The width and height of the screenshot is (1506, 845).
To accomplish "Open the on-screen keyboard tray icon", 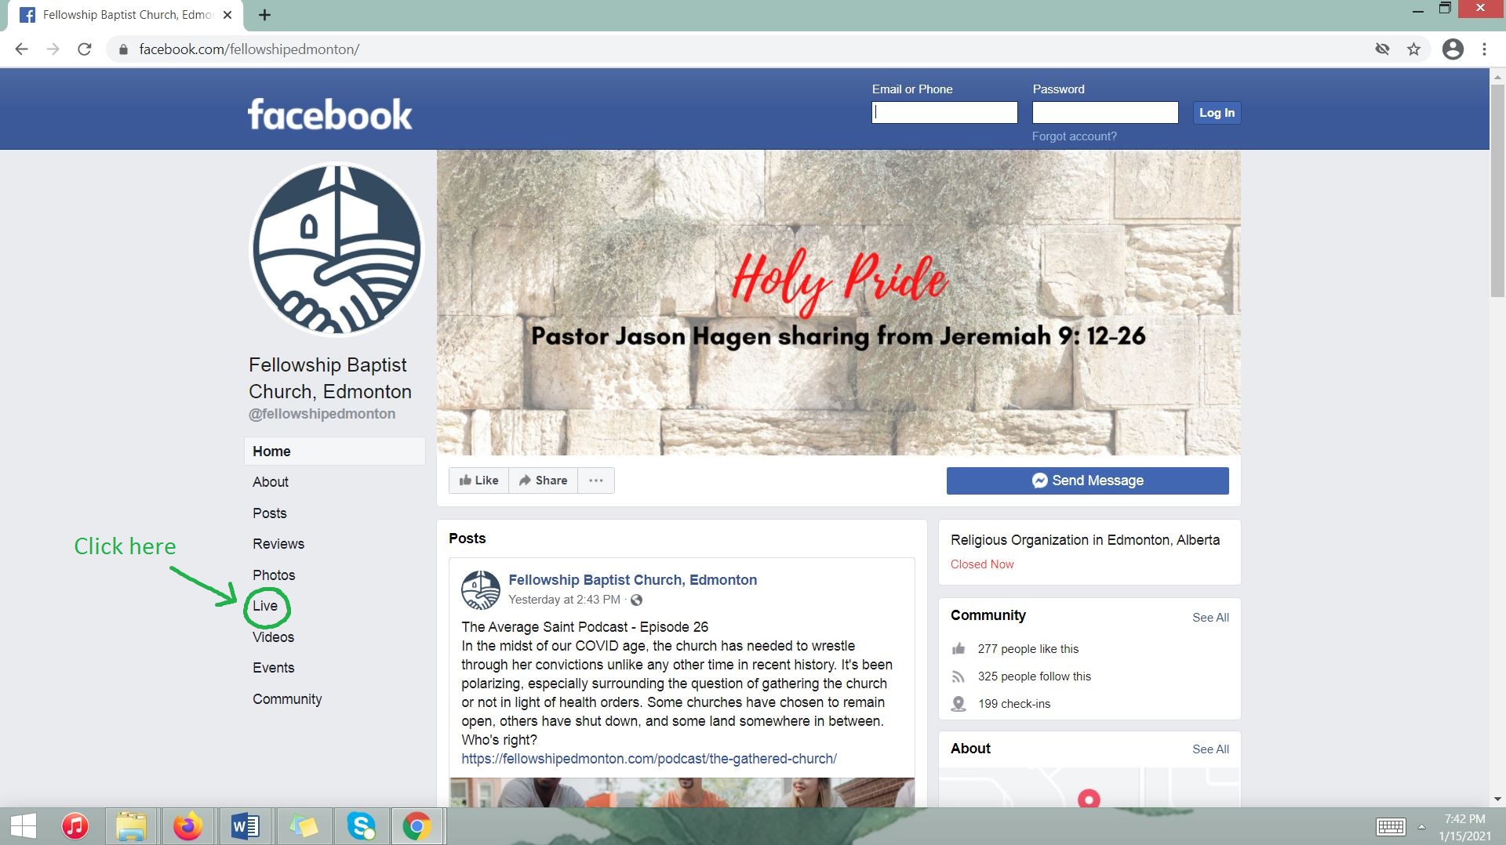I will click(x=1391, y=827).
